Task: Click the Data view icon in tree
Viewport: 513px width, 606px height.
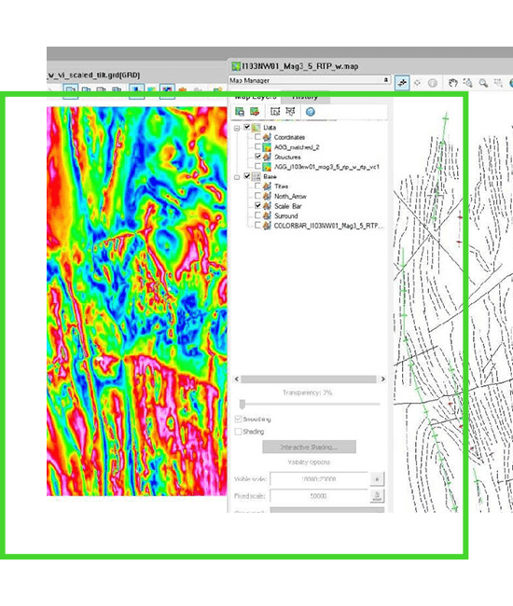Action: point(256,127)
